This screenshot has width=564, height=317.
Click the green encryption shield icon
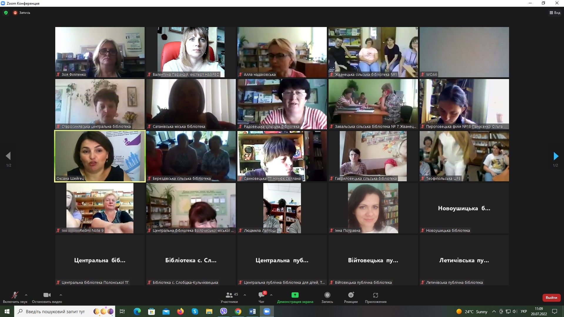tap(6, 13)
